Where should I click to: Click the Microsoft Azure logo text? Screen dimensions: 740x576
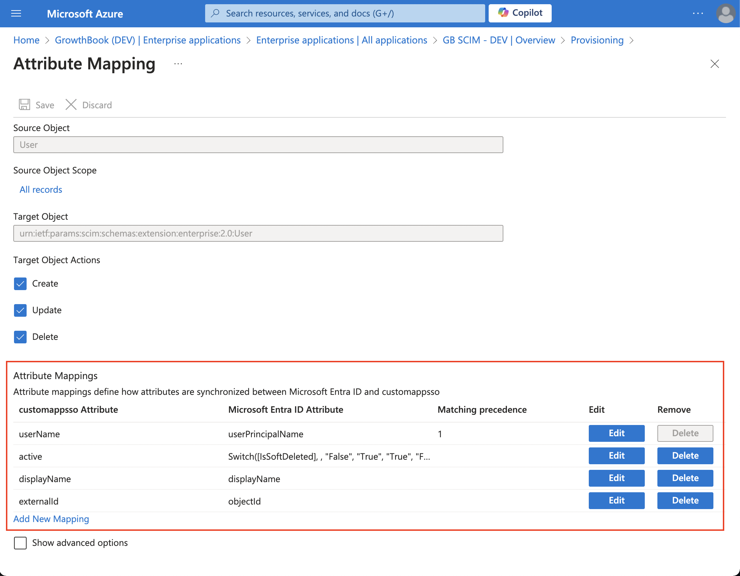click(x=85, y=14)
